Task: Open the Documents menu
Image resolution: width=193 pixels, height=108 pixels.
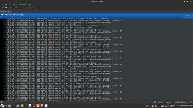Action: coord(22,4)
